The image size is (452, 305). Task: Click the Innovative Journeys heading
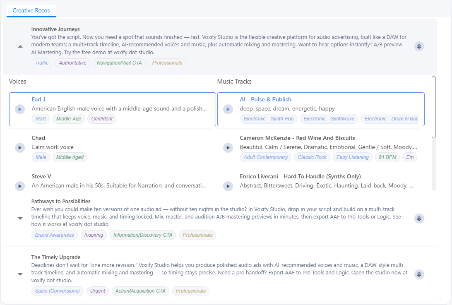(55, 29)
